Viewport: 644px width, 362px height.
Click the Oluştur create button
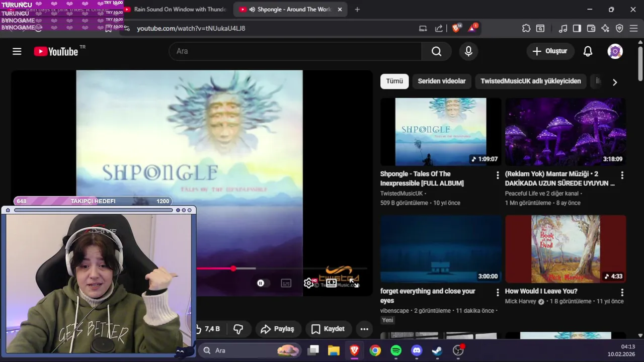click(550, 51)
